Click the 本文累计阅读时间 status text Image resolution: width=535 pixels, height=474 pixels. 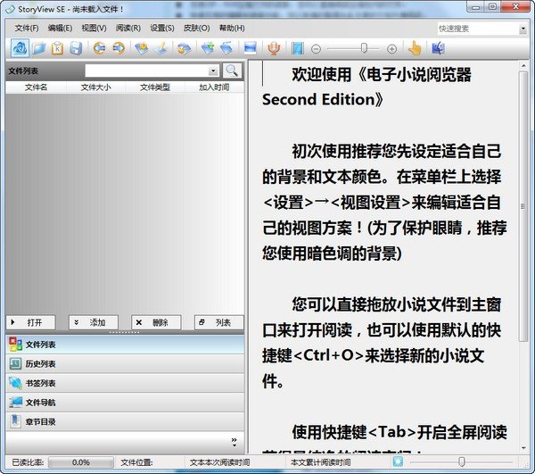320,462
